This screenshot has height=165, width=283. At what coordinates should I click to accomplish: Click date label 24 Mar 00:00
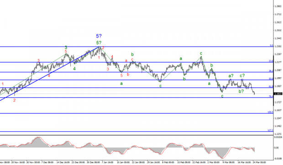(259, 162)
